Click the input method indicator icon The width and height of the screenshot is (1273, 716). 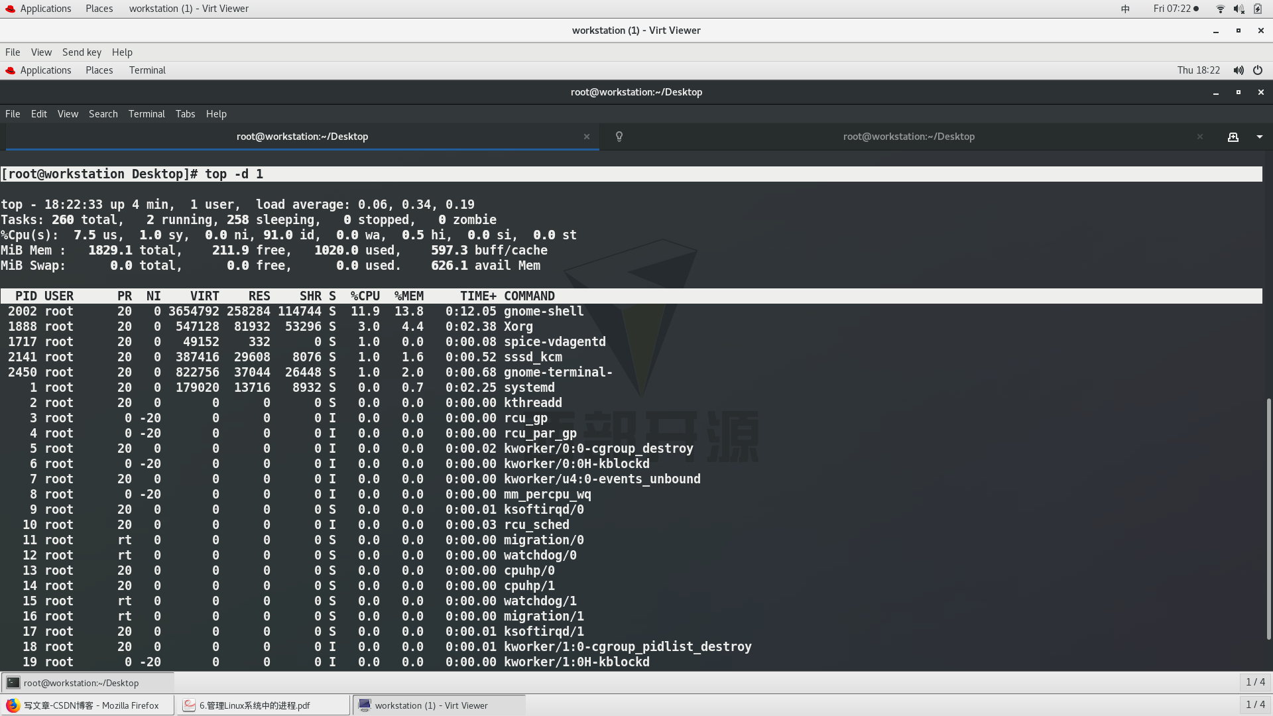[1125, 9]
